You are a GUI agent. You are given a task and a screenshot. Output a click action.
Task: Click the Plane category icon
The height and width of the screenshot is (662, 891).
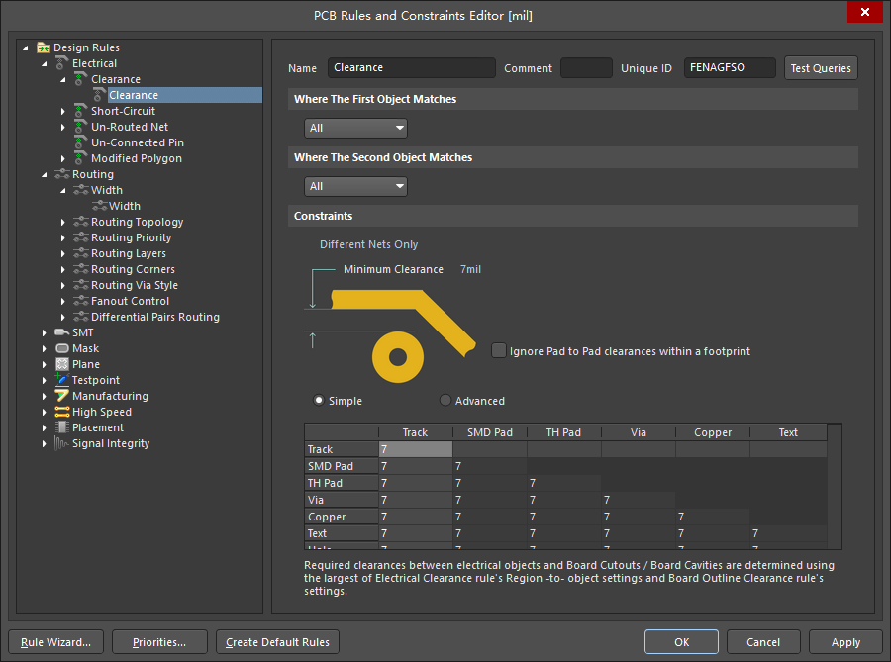point(62,364)
